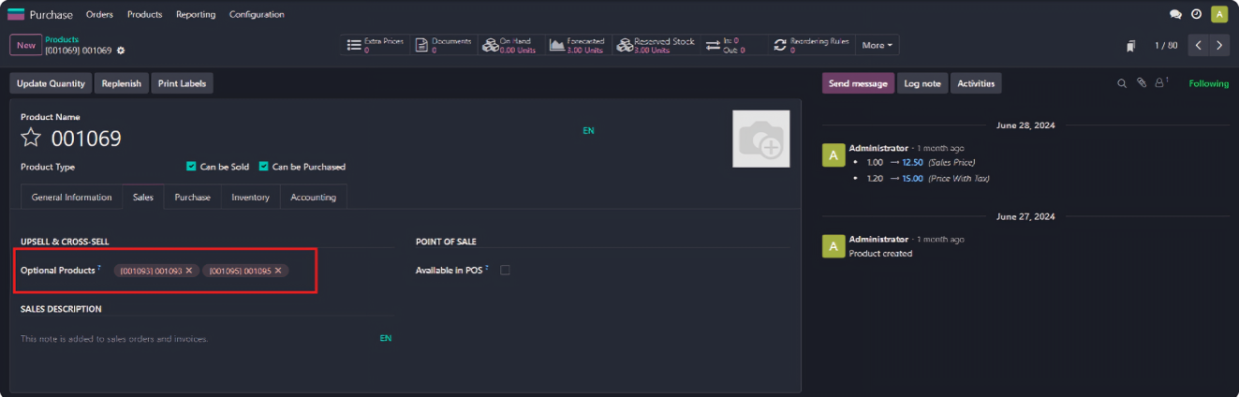The width and height of the screenshot is (1239, 397).
Task: Uncheck the Can be Purchased checkbox
Action: pos(264,167)
